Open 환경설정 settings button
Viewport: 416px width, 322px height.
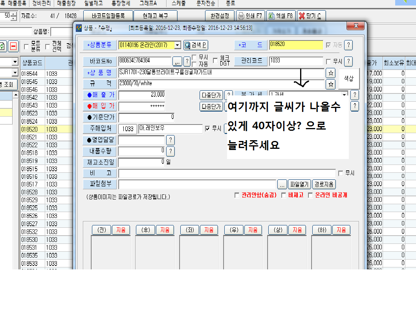[x=220, y=16]
